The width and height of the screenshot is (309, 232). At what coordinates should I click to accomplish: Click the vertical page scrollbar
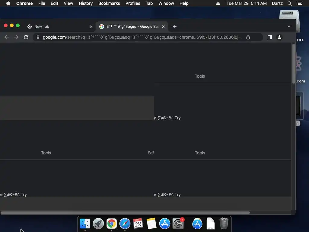click(294, 64)
